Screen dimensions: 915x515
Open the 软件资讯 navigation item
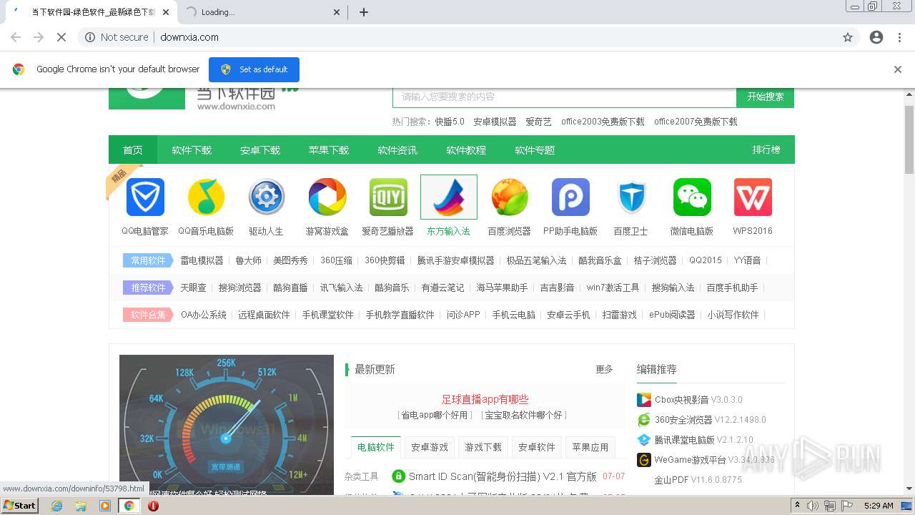click(x=397, y=150)
